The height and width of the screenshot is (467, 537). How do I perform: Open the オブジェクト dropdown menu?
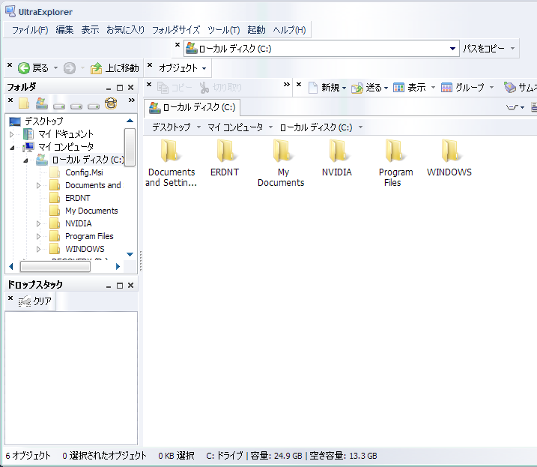[x=183, y=68]
